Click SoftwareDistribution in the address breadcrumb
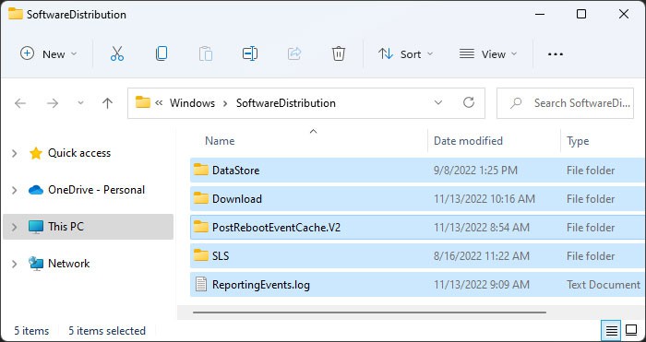 (286, 103)
